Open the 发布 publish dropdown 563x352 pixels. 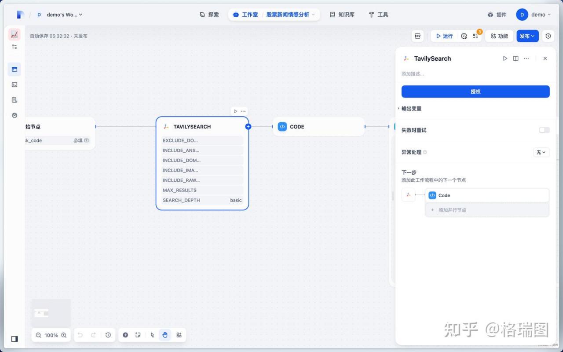tap(527, 36)
